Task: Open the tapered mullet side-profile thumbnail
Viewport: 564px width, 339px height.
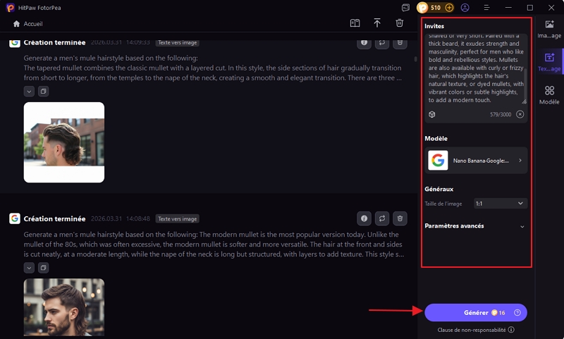Action: 64,142
